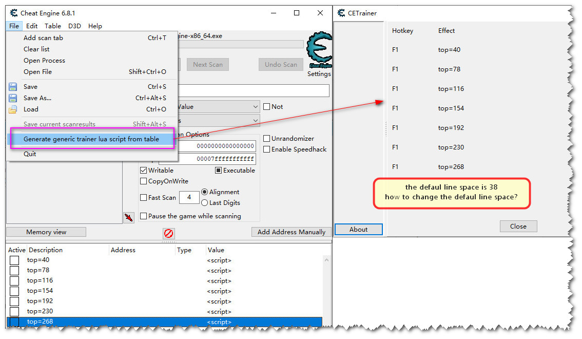Viewport: 582px width, 339px height.
Task: Select Clear list from File menu
Action: (92, 49)
